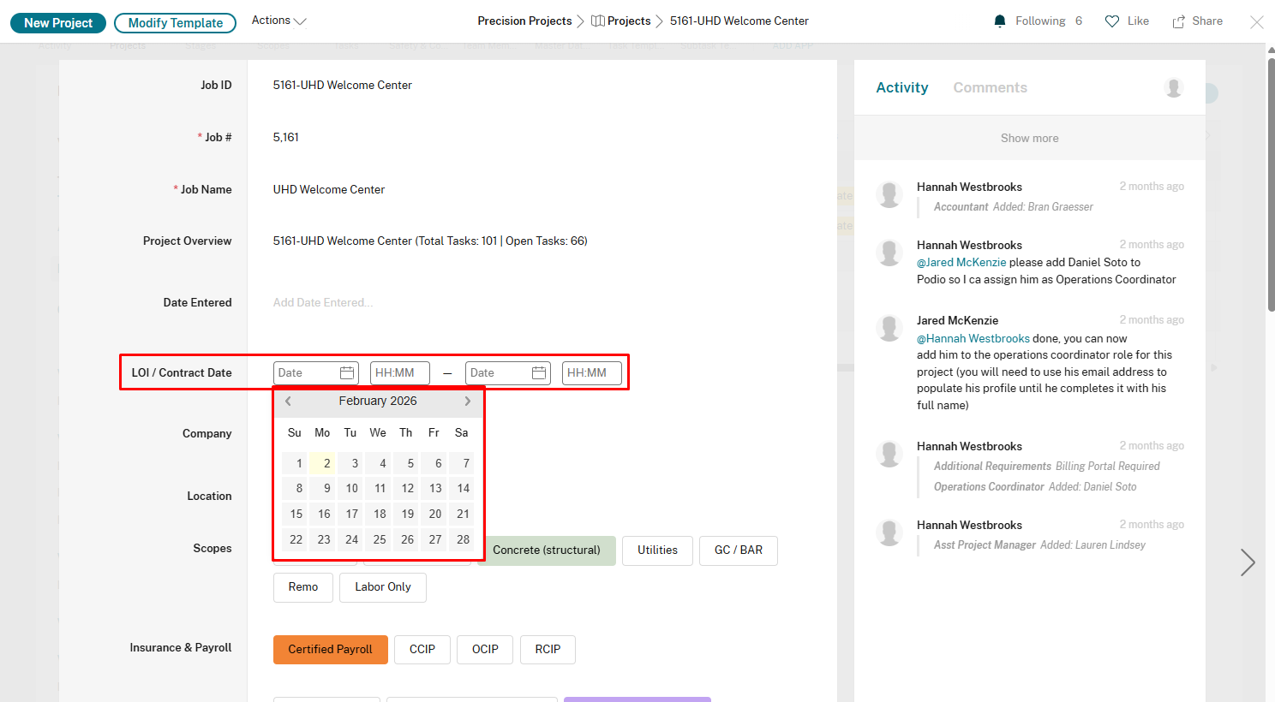The width and height of the screenshot is (1275, 702).
Task: Click the page vertical scrollbar
Action: pyautogui.click(x=1271, y=184)
